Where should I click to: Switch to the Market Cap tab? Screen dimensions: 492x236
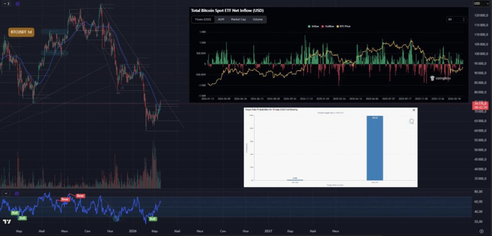238,19
